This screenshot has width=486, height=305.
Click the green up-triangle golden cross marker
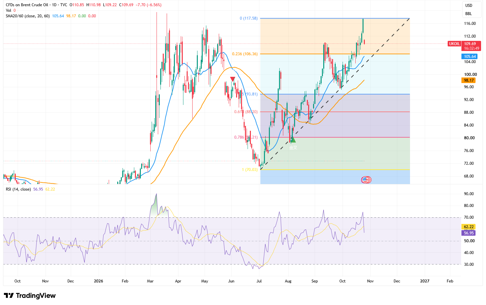click(x=293, y=140)
